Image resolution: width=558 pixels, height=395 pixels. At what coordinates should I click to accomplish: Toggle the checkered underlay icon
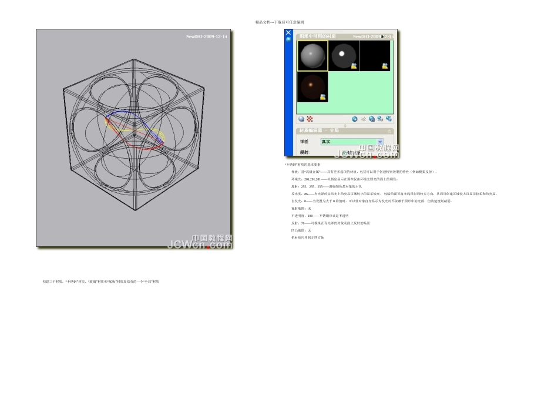310,119
